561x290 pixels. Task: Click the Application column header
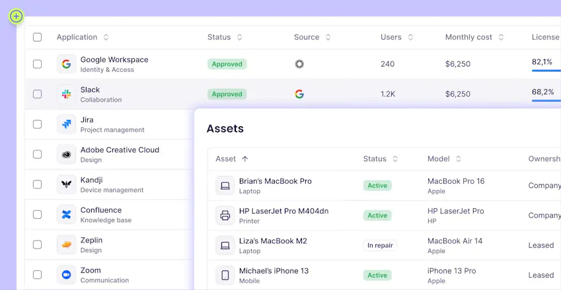point(77,37)
